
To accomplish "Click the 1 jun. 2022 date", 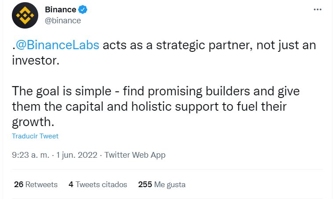I will coord(77,155).
